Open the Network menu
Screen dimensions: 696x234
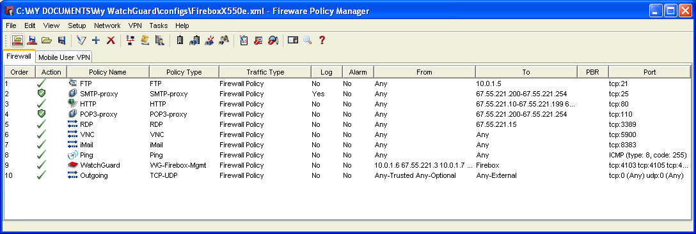pyautogui.click(x=107, y=26)
